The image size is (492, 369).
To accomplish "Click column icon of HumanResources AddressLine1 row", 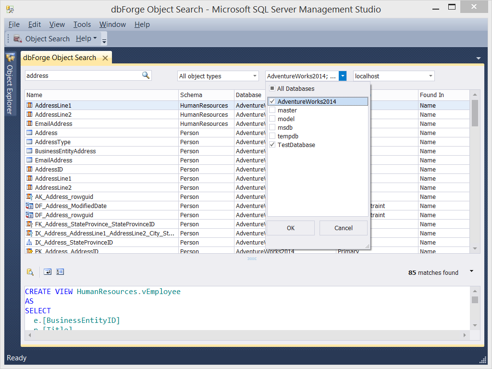I will coord(29,105).
